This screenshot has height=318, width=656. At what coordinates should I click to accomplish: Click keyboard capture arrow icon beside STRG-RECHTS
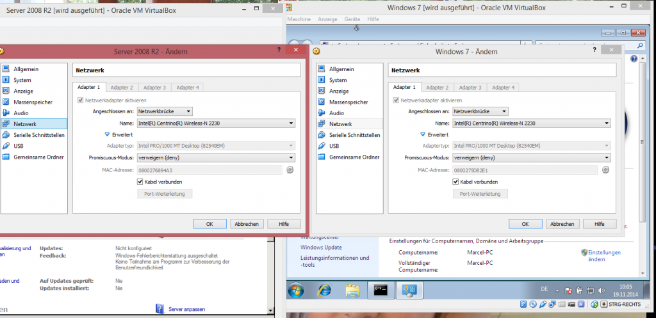[x=603, y=304]
